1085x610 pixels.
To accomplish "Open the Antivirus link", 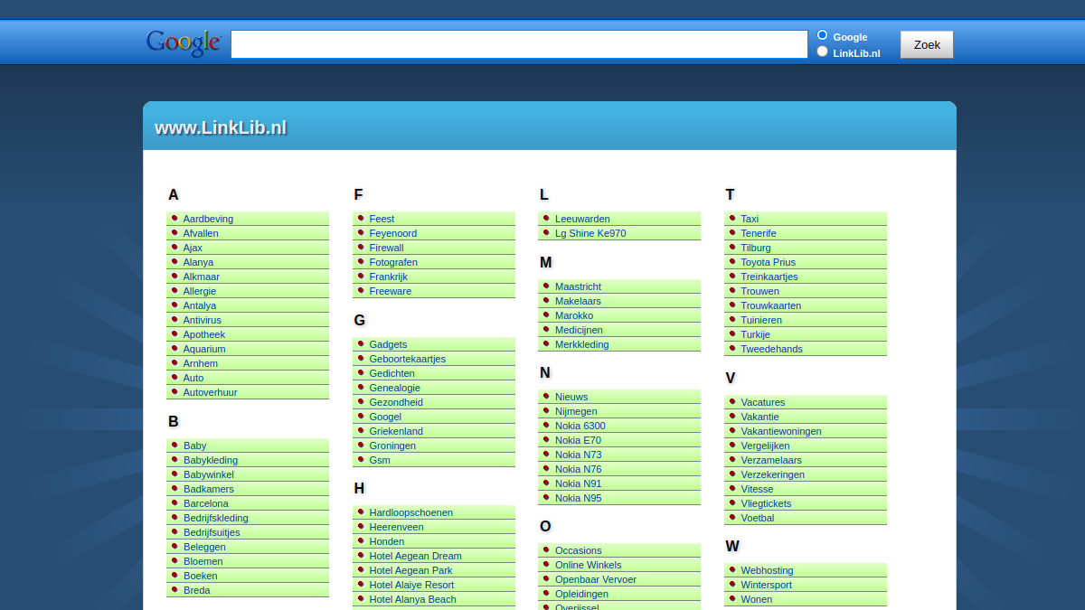I will pos(202,320).
